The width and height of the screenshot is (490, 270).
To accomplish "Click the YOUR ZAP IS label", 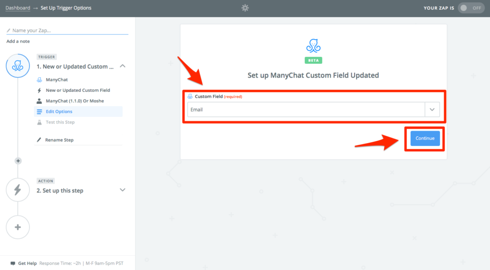I will [439, 8].
